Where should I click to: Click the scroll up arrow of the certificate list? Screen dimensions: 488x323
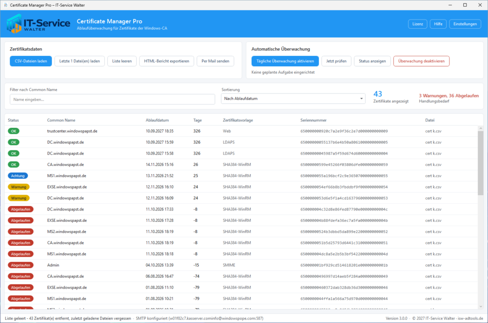(480, 128)
